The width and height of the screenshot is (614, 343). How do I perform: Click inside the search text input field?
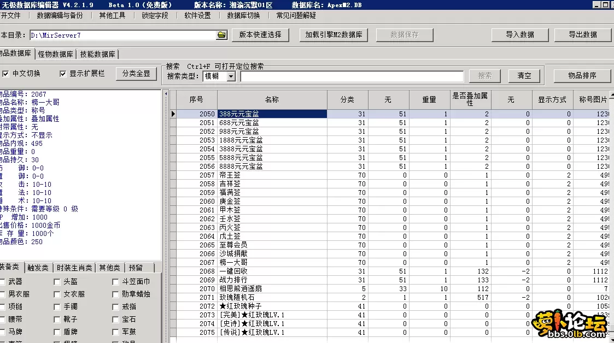pyautogui.click(x=350, y=76)
